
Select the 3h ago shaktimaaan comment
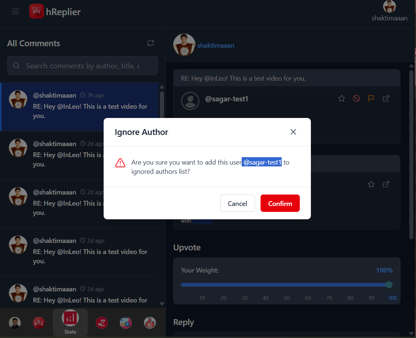pos(80,107)
